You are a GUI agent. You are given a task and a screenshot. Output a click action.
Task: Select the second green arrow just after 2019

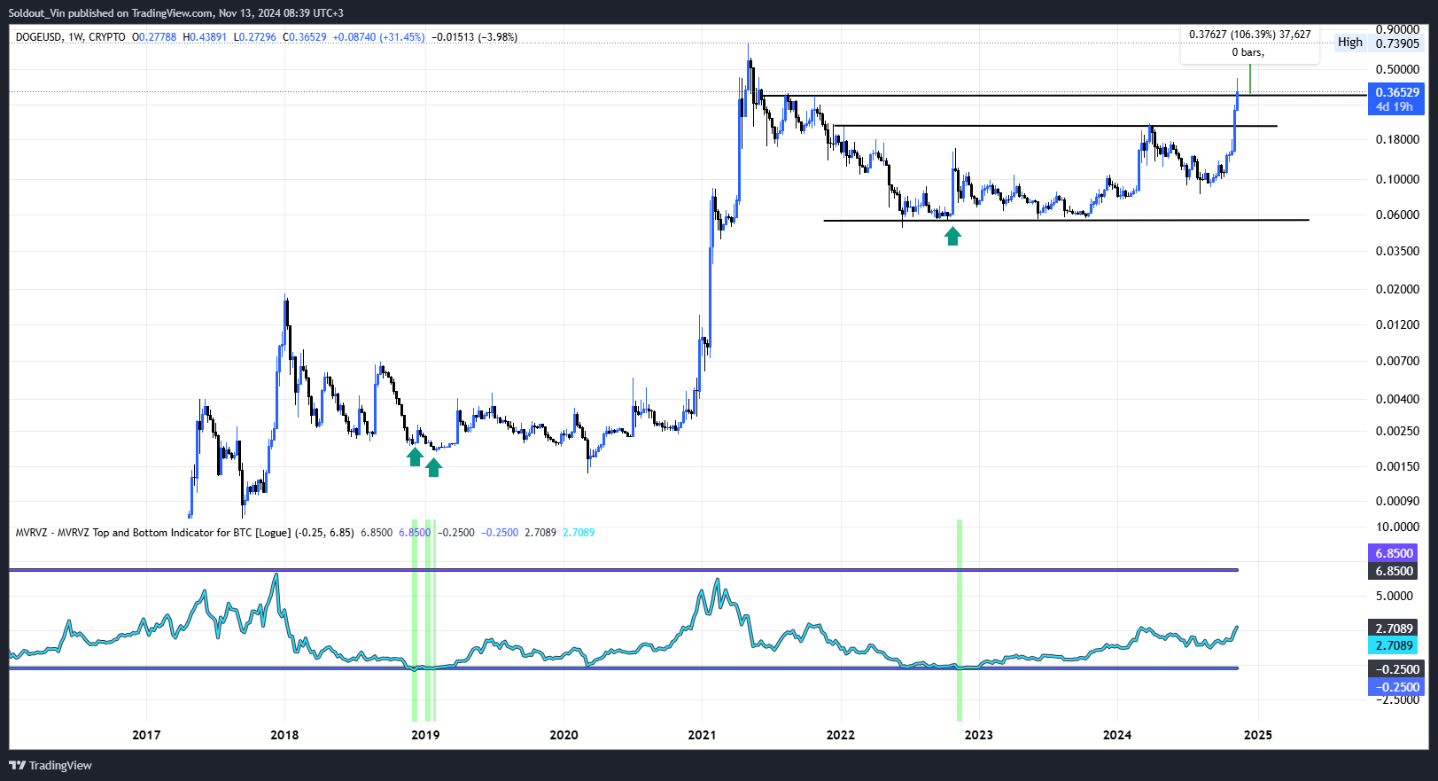(433, 467)
